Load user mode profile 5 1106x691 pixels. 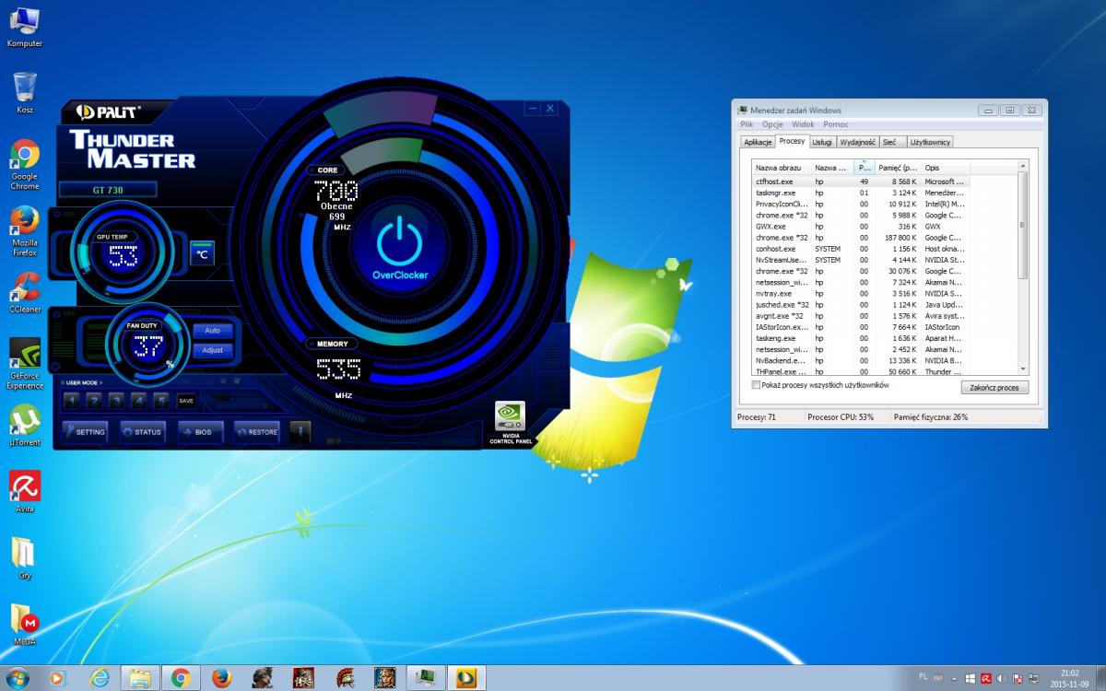[160, 401]
